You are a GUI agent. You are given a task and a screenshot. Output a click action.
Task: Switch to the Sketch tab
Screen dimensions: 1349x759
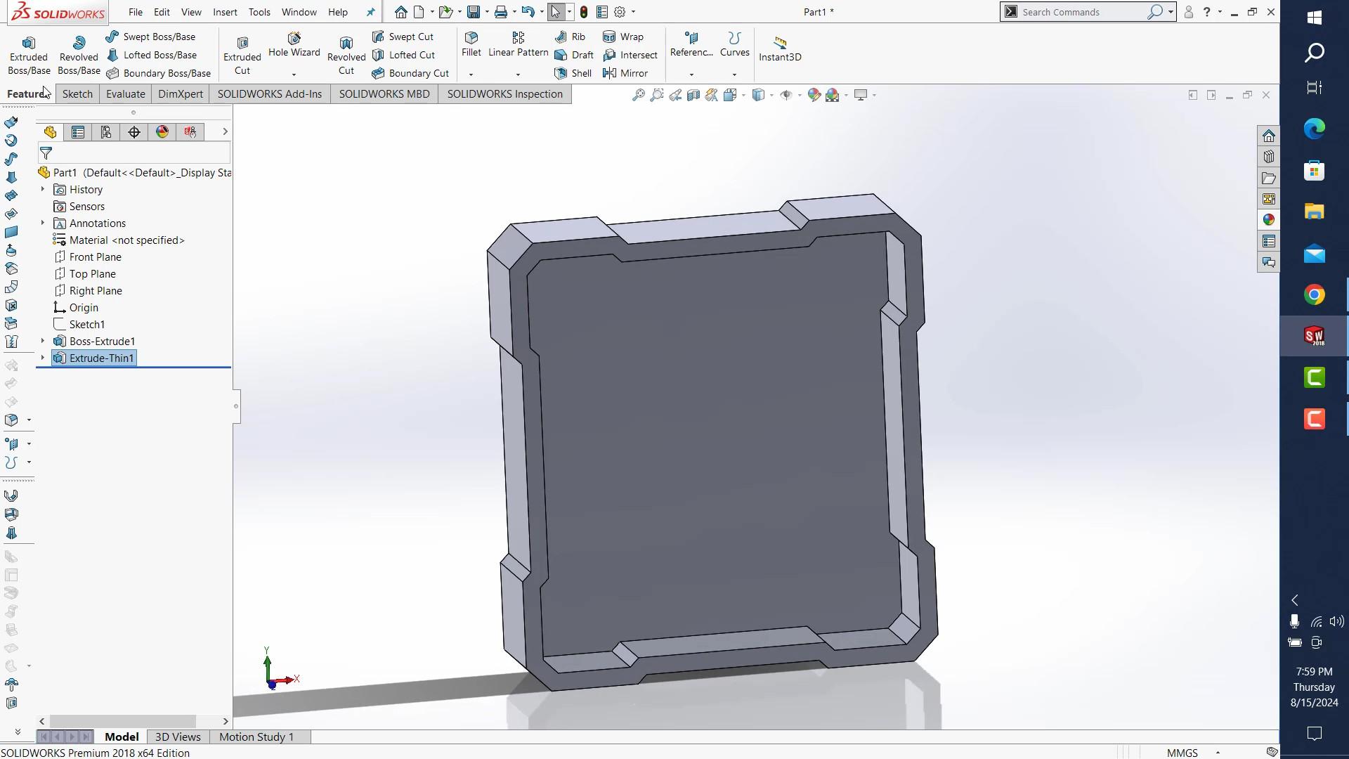point(77,94)
